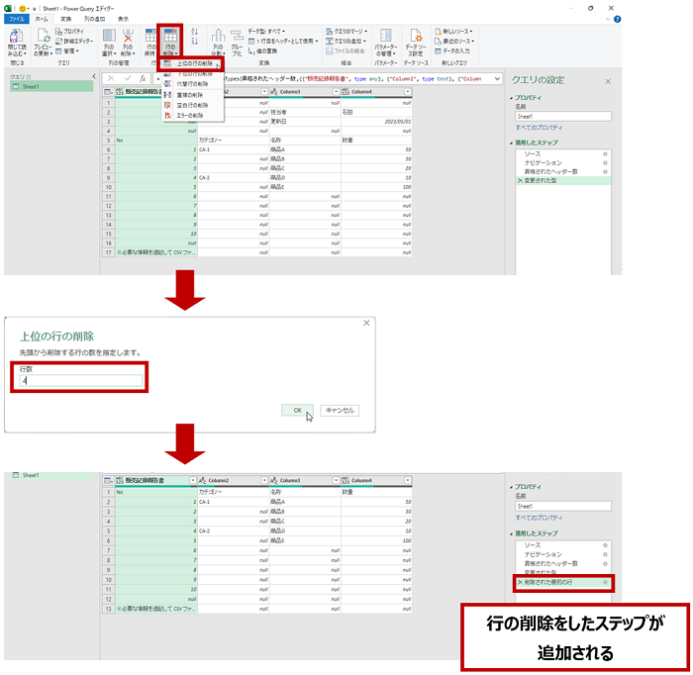Click すべてのプロパティ link in top settings panel
Screen dimensions: 693x675
click(539, 129)
